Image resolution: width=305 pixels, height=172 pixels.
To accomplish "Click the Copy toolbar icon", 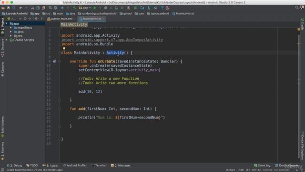I will click(x=38, y=8).
